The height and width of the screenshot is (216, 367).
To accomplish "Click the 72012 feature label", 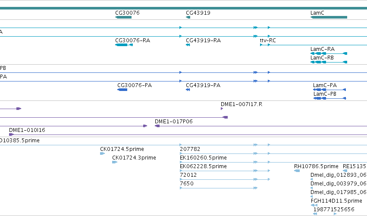I will pos(188,175).
